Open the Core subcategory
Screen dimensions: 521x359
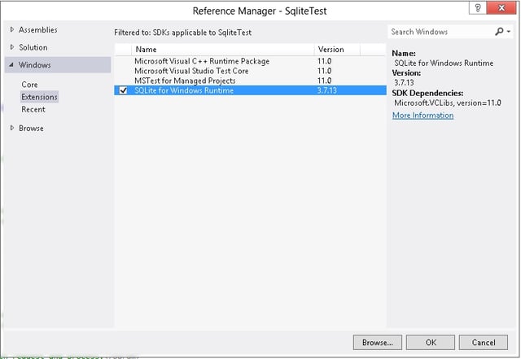point(29,85)
